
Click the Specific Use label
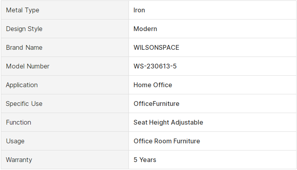pos(24,104)
